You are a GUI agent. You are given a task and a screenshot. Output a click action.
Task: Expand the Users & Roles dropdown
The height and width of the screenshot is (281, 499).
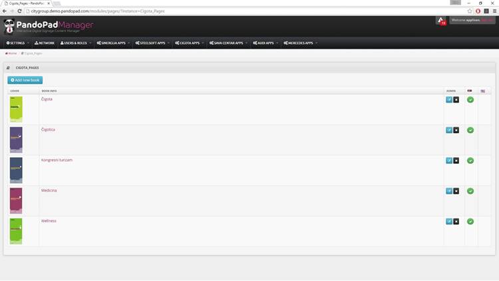pyautogui.click(x=76, y=43)
